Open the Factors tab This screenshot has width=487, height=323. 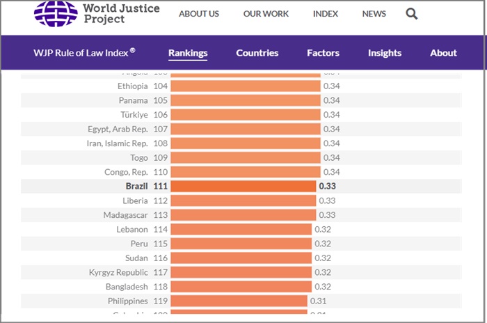click(323, 53)
